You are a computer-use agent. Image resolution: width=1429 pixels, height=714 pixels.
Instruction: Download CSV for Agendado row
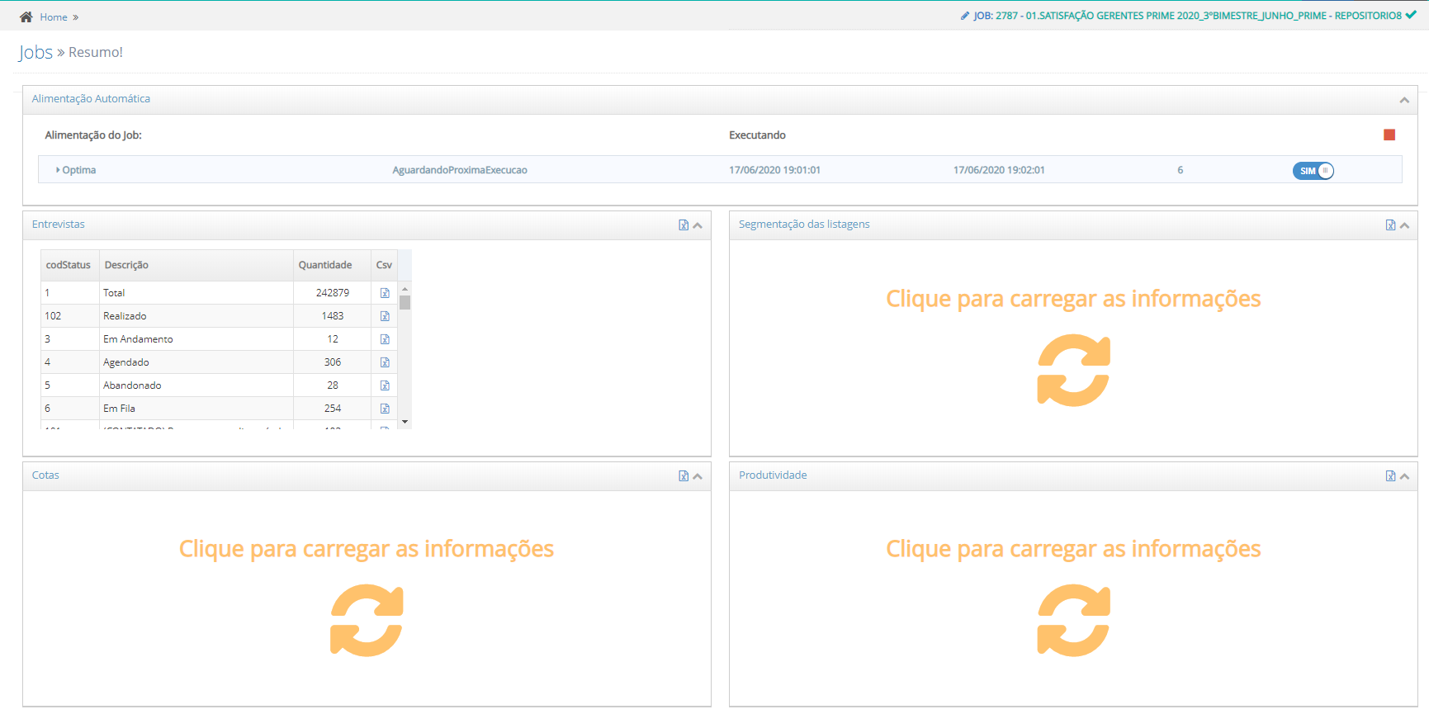[x=385, y=362]
